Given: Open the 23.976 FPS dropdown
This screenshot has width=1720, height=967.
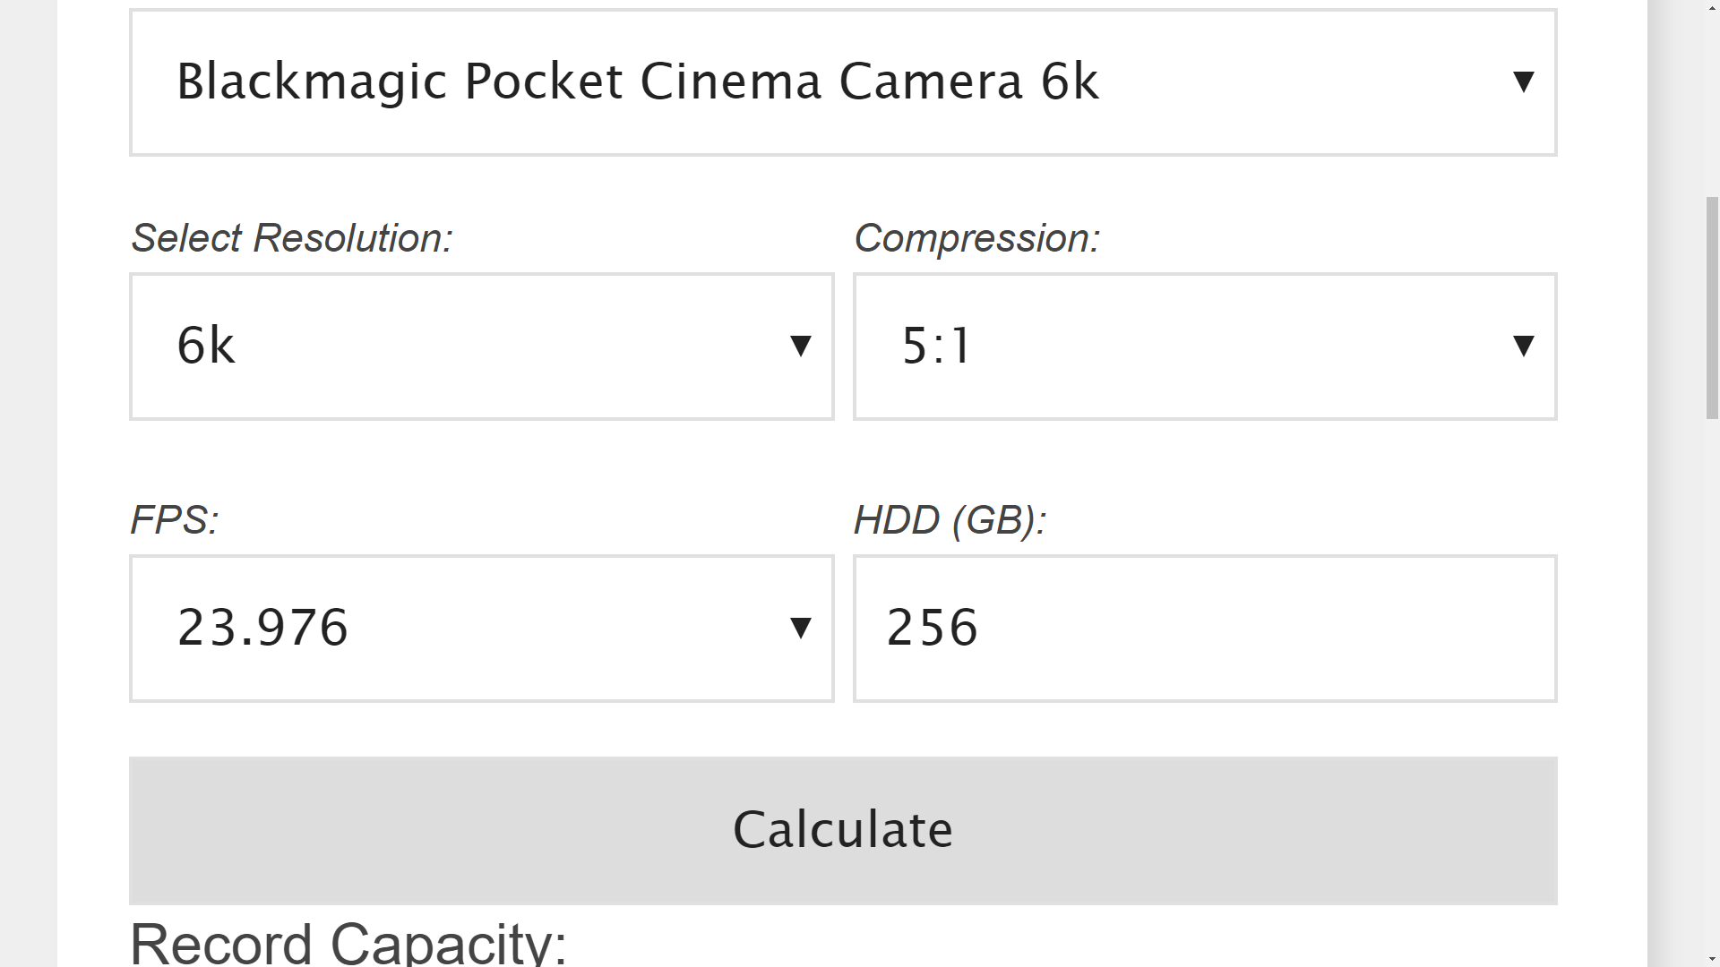Looking at the screenshot, I should (x=481, y=628).
